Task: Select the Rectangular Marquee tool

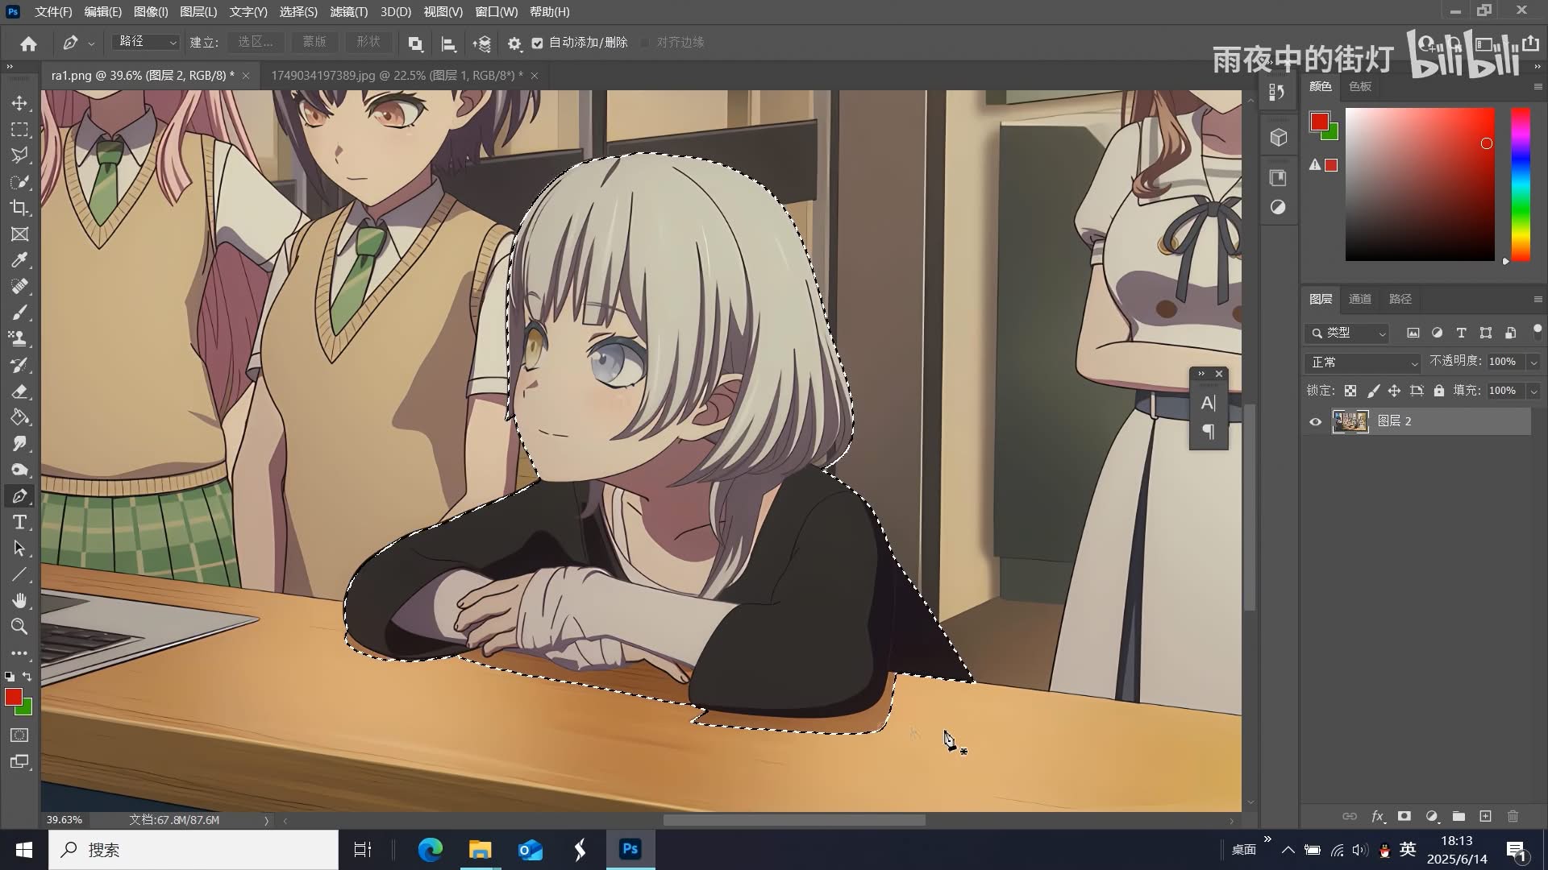Action: 19,130
